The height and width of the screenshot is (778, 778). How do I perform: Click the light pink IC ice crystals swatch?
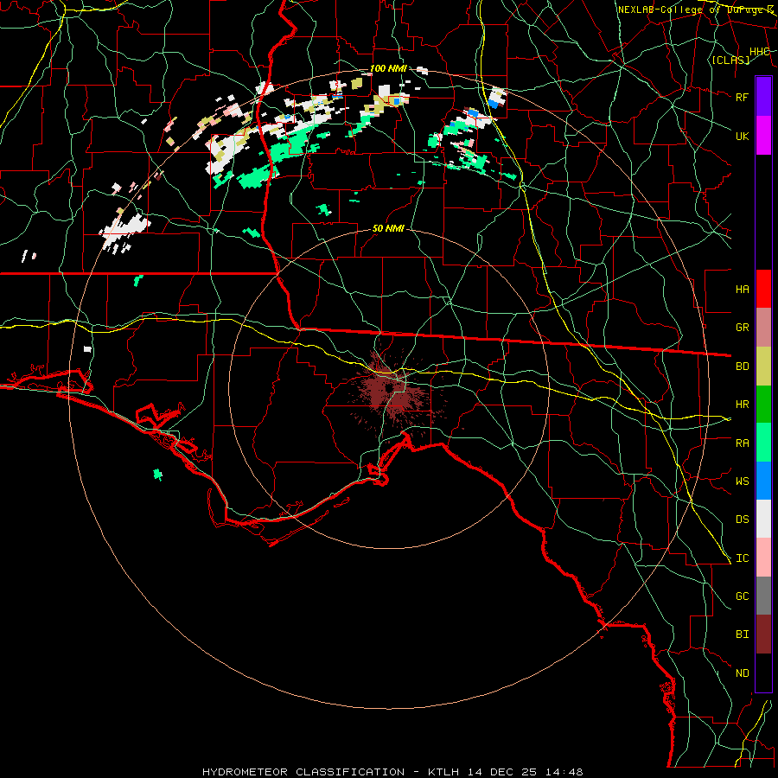[x=763, y=558]
